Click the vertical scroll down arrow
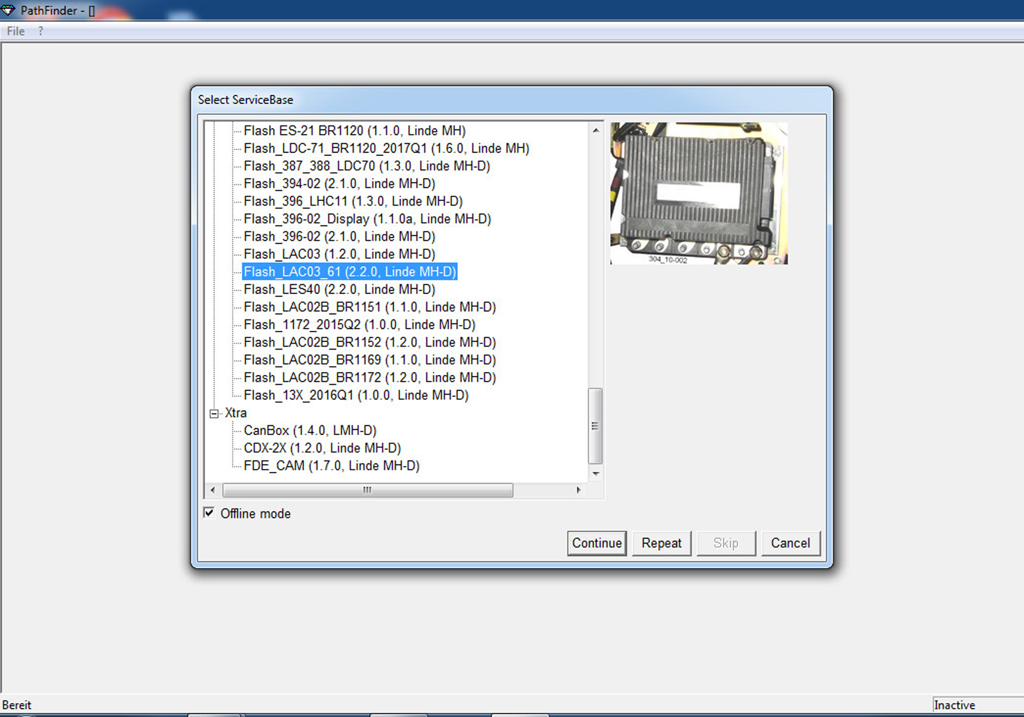This screenshot has height=717, width=1024. tap(595, 474)
